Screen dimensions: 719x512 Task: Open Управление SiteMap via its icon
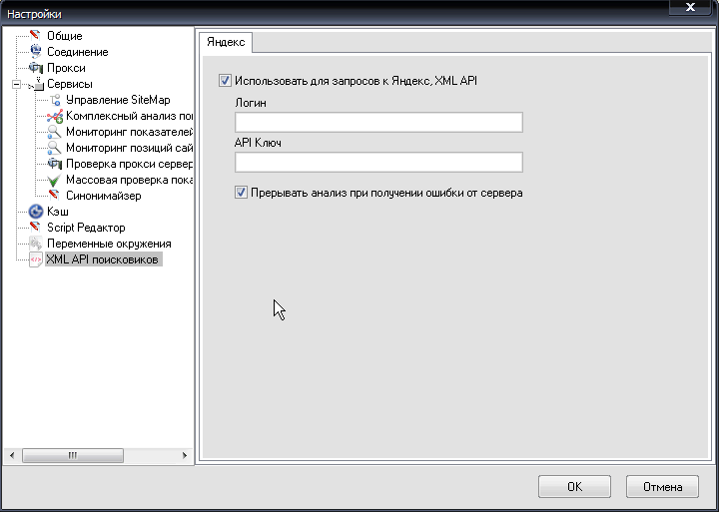tap(55, 100)
